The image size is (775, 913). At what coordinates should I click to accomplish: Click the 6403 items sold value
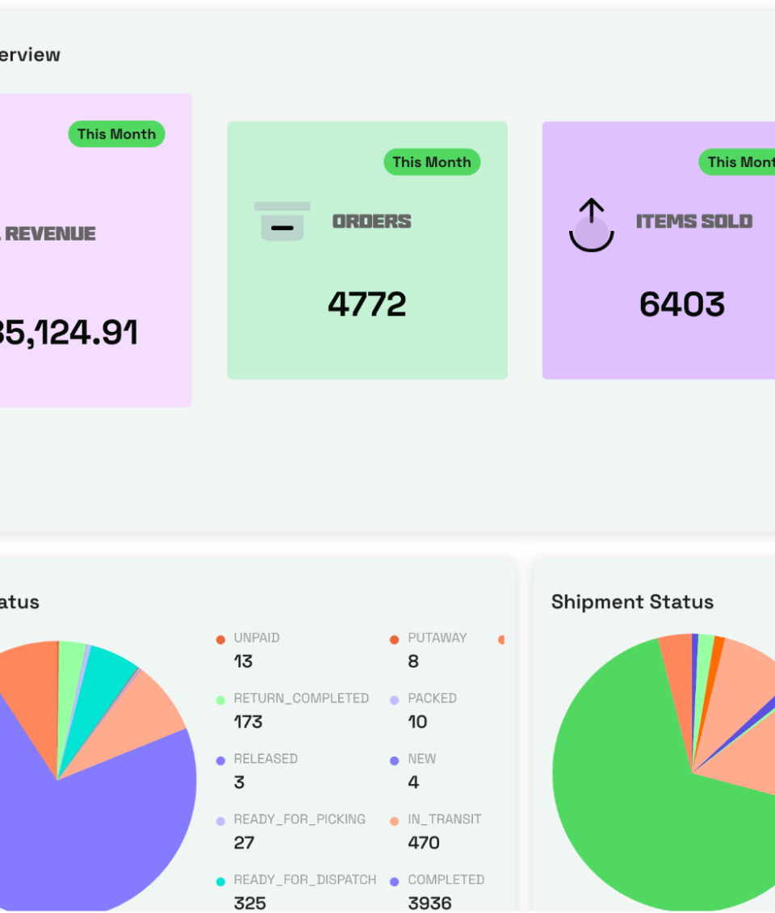click(x=682, y=304)
